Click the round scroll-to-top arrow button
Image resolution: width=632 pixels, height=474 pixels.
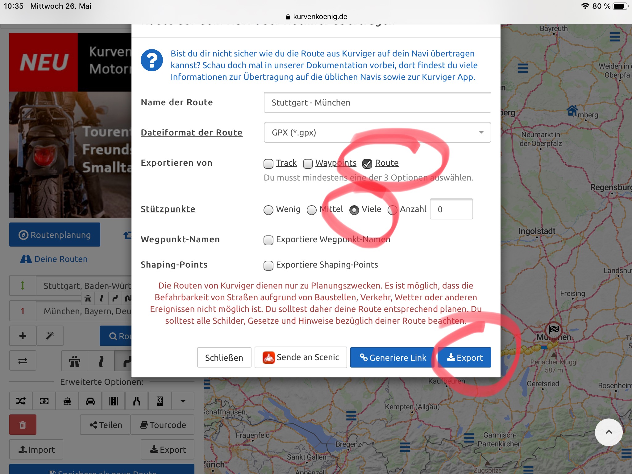[609, 432]
